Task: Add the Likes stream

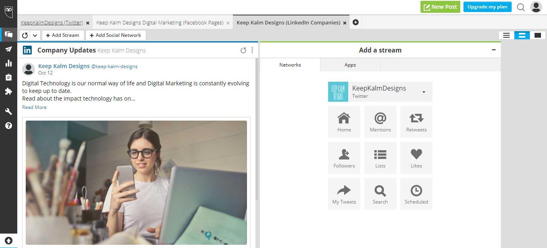Action: coord(416,158)
